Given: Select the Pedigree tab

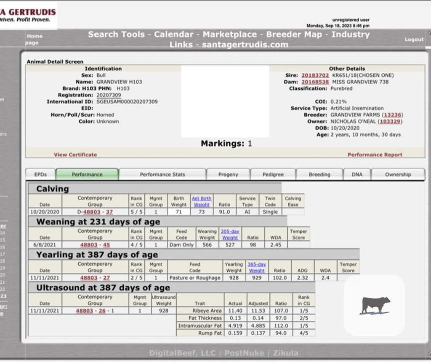Looking at the screenshot, I should click(x=273, y=174).
